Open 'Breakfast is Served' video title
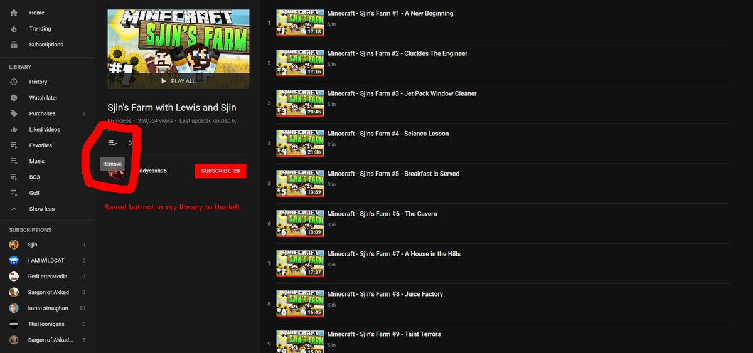Viewport: 753px width, 353px height. tap(393, 174)
